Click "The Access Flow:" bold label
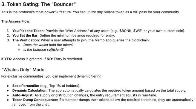196x109 pixels. (x=16, y=22)
